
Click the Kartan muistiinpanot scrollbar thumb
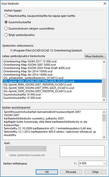click(x=104, y=118)
